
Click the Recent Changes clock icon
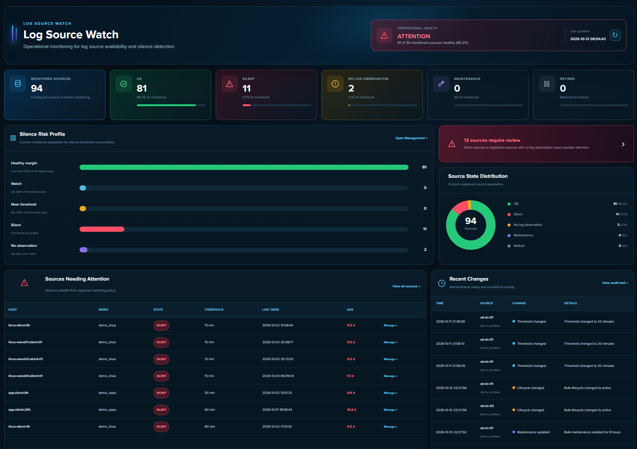[442, 283]
